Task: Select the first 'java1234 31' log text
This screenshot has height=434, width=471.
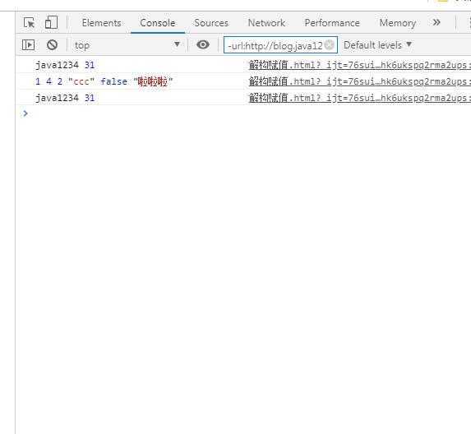Action: 65,65
